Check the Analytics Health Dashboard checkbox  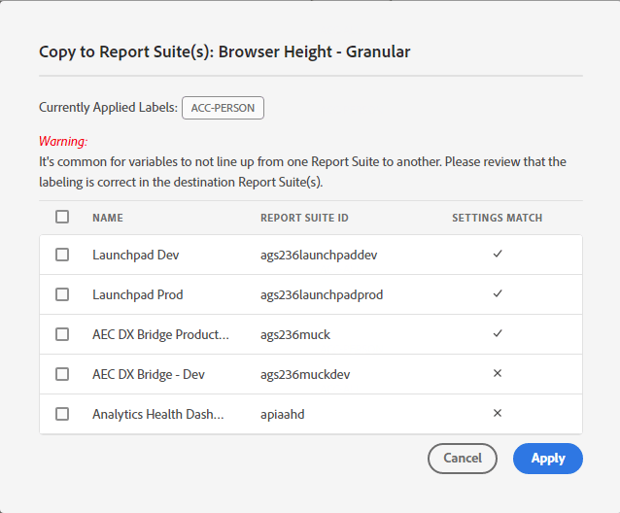(x=62, y=414)
